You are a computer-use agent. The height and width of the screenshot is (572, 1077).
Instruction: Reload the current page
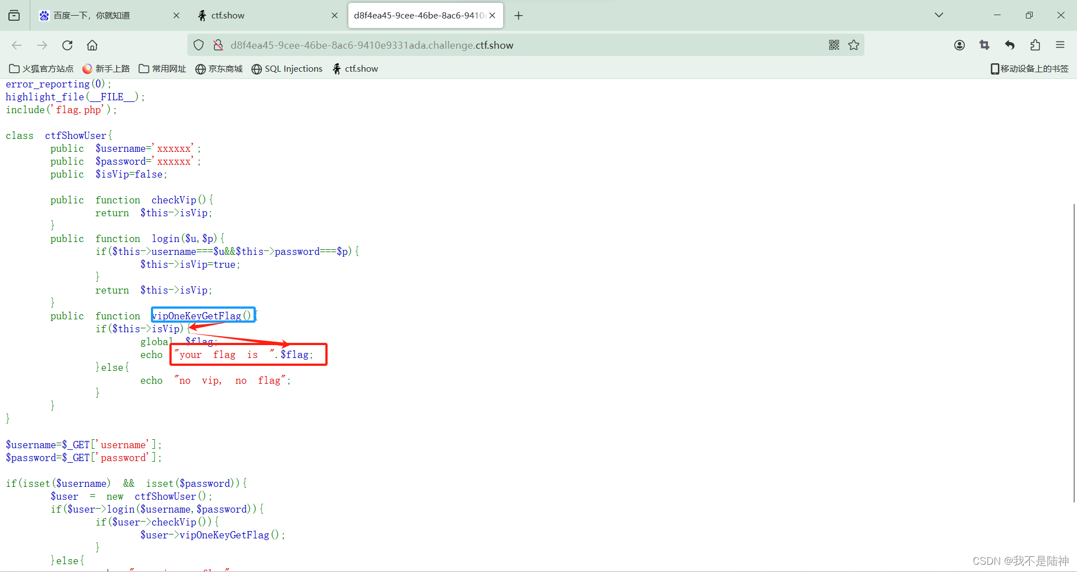click(x=67, y=45)
